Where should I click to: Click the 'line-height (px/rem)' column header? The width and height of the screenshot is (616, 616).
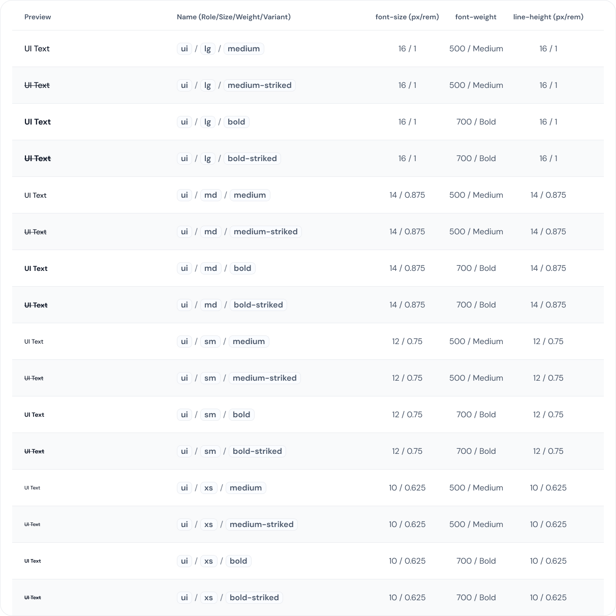coord(548,17)
